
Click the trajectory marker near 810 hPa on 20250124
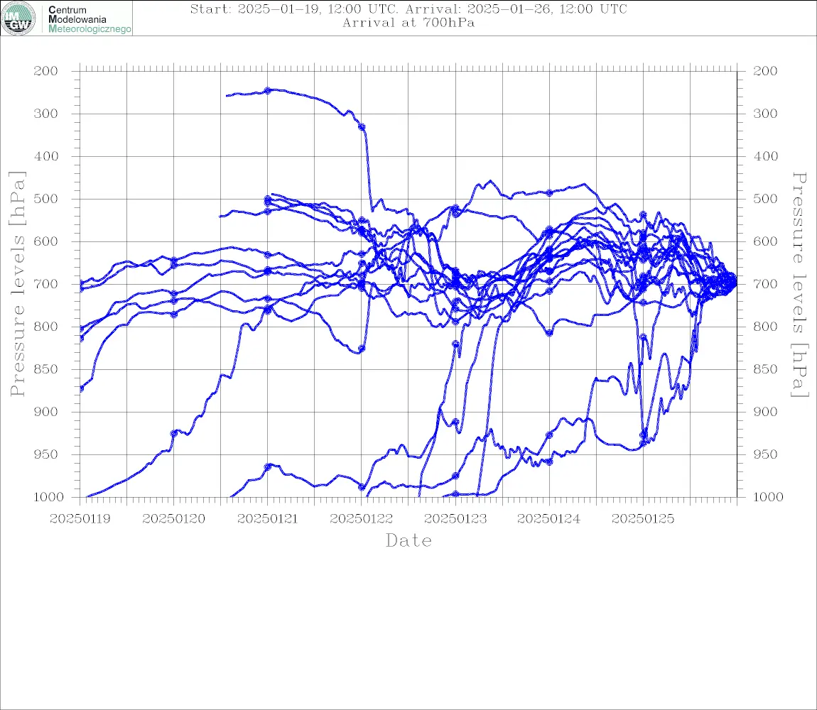click(549, 333)
